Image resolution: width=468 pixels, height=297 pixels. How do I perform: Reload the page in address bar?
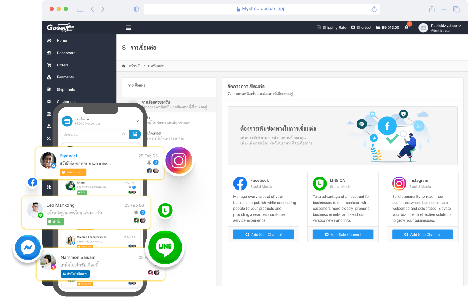(374, 9)
